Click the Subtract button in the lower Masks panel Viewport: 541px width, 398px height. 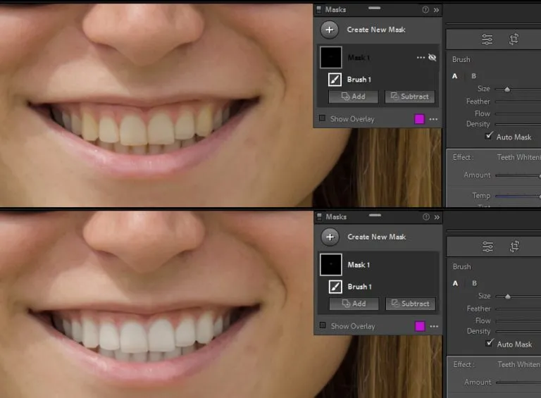[x=410, y=304]
